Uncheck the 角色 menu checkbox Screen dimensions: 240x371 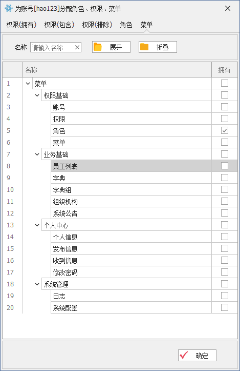[x=225, y=130]
